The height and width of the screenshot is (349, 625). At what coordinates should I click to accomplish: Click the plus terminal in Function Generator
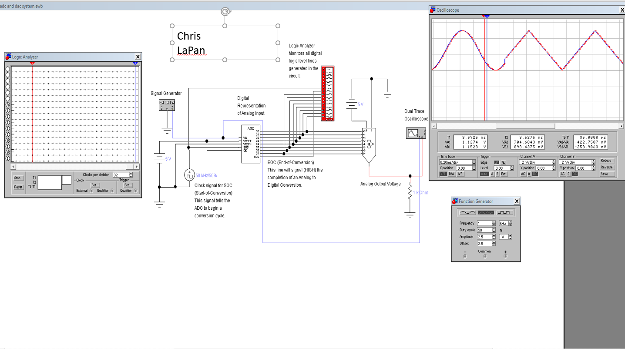(x=505, y=256)
